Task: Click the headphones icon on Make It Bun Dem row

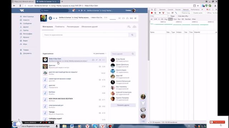Action: [93, 60]
